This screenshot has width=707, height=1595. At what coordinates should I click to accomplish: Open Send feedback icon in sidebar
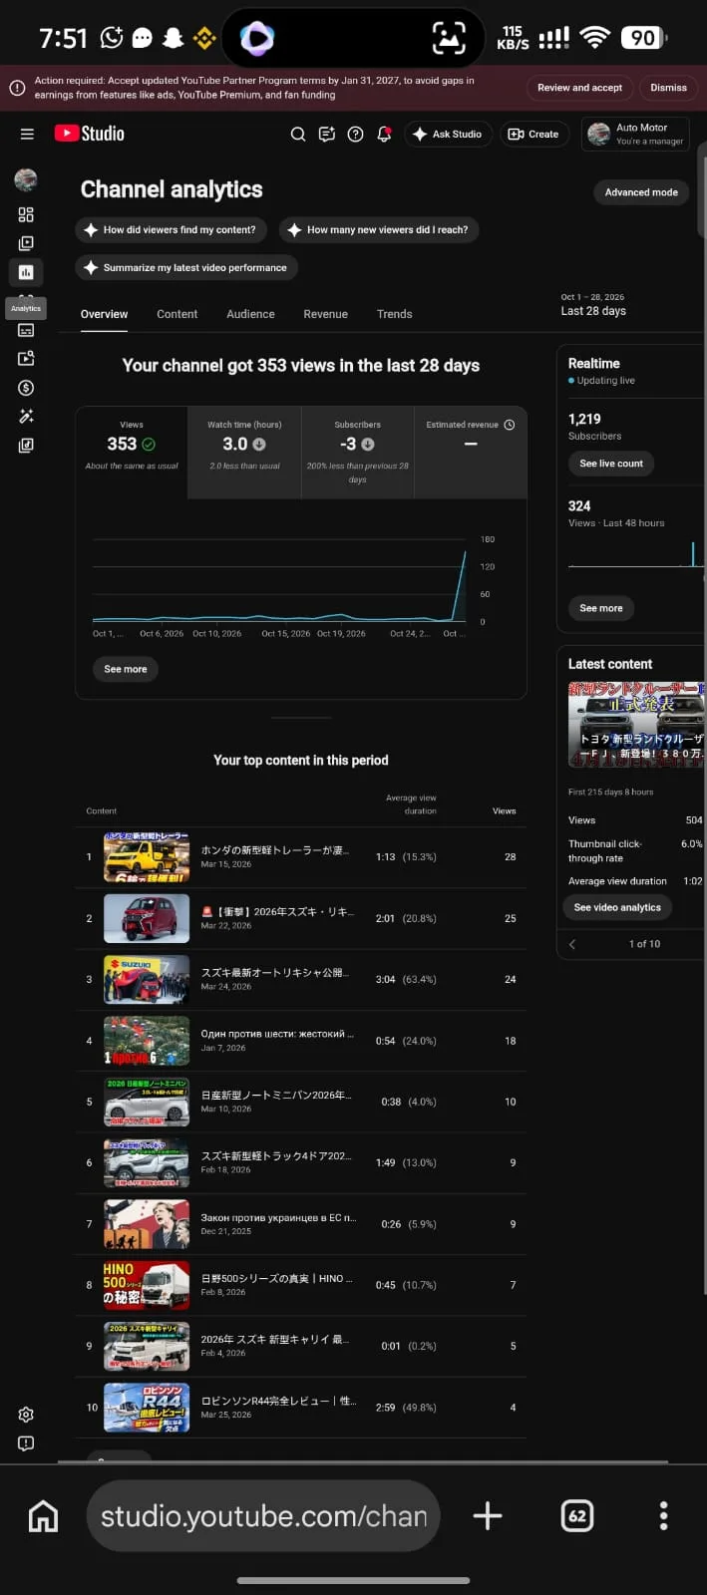coord(26,1443)
